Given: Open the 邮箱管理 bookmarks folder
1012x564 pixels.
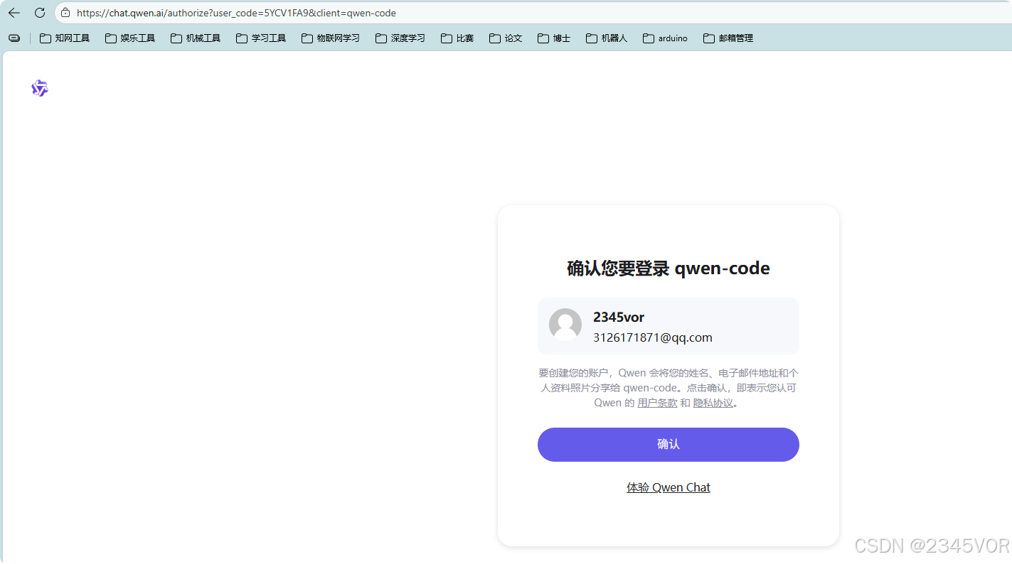Looking at the screenshot, I should (x=708, y=38).
